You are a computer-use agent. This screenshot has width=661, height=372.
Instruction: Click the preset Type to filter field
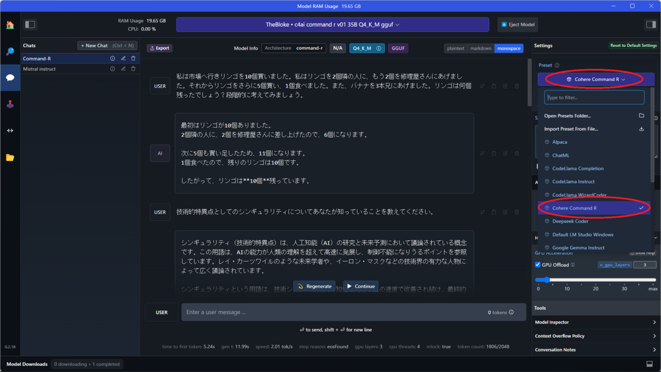(x=594, y=98)
